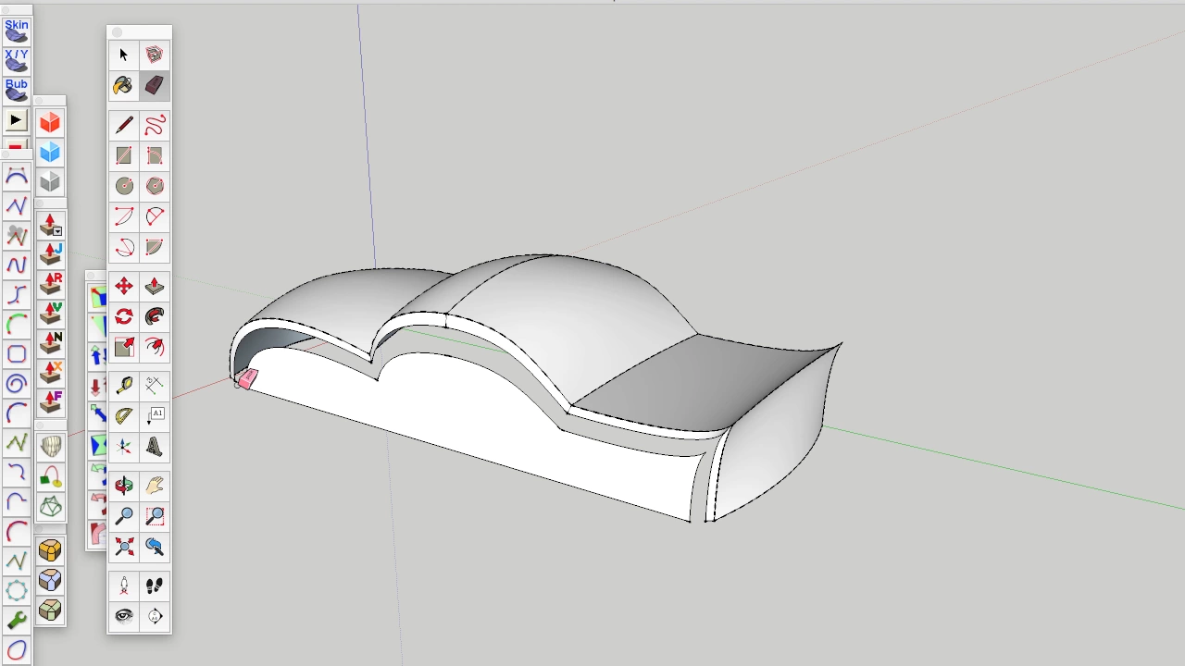
Task: Select the rounded rectangle curve tool
Action: click(16, 354)
